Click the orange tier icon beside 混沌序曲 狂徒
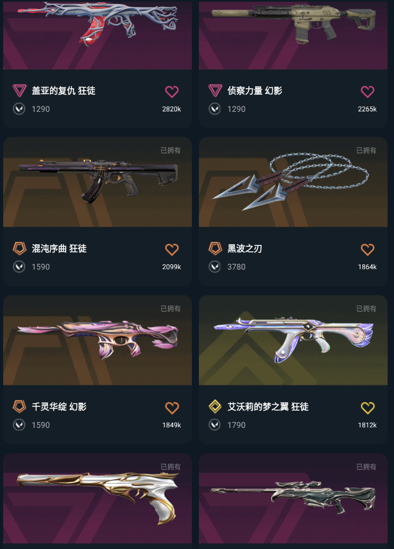 click(x=19, y=249)
